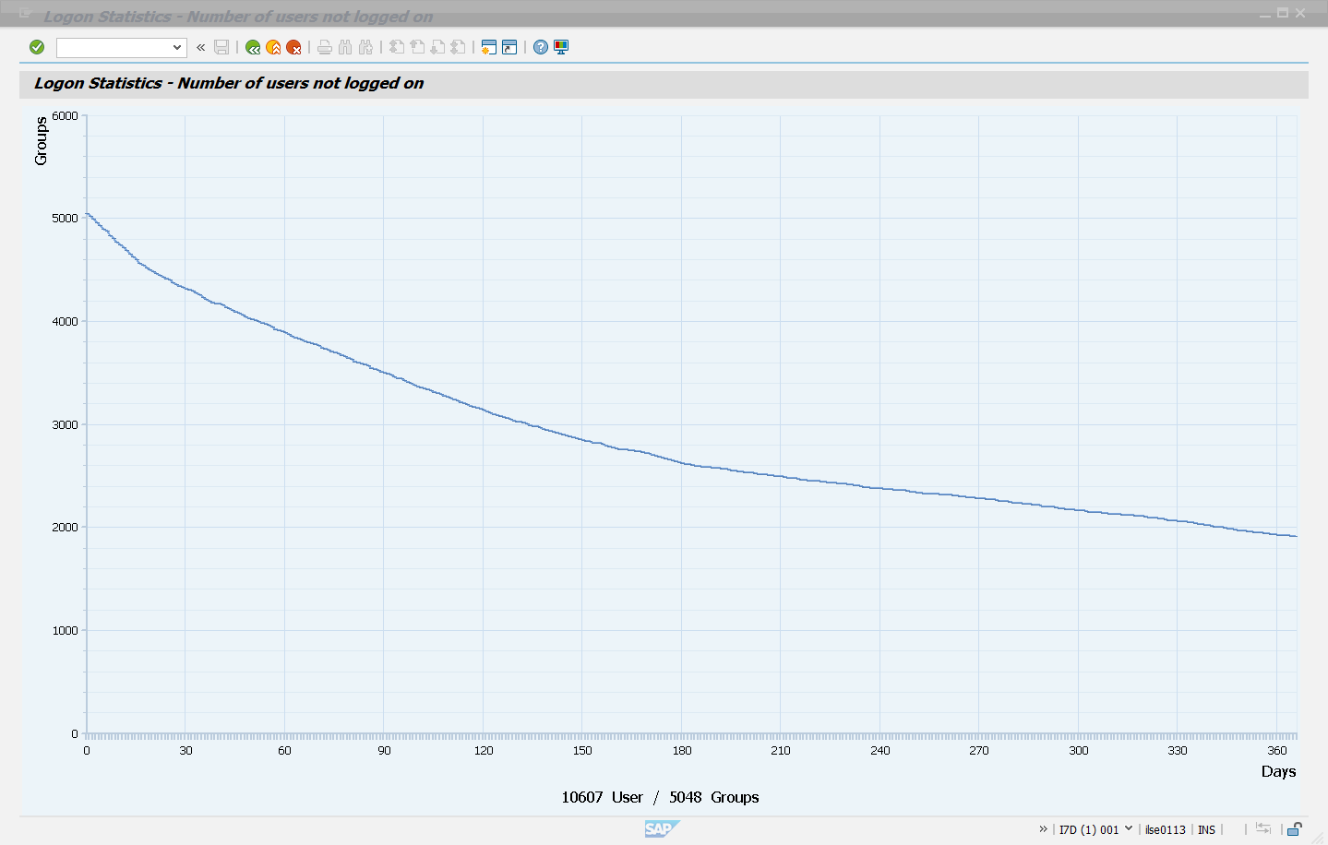Click the orange Exit icon
This screenshot has height=845, width=1328.
[273, 47]
